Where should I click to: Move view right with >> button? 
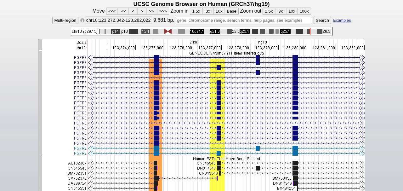[x=151, y=11]
